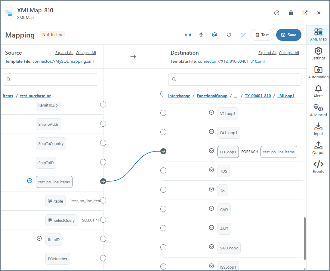Open the help question mark icon

tap(277, 13)
